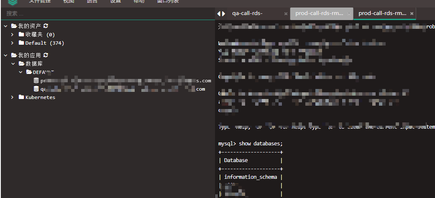Shift terminal tabs right with arrow
This screenshot has width=435, height=198.
(x=223, y=13)
